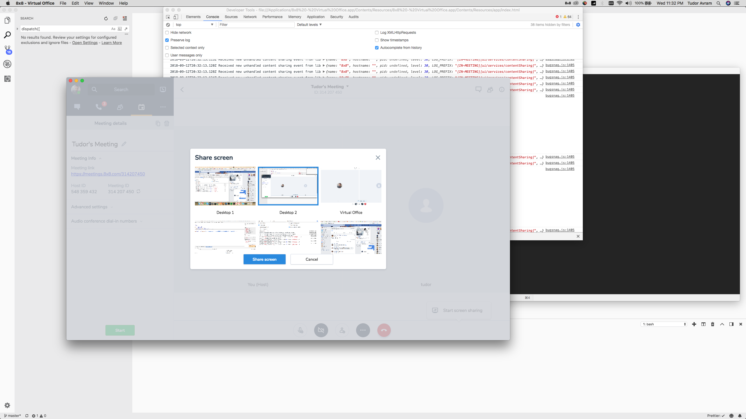
Task: Open Tudor's Meeting title dropdown arrow
Action: (x=347, y=86)
